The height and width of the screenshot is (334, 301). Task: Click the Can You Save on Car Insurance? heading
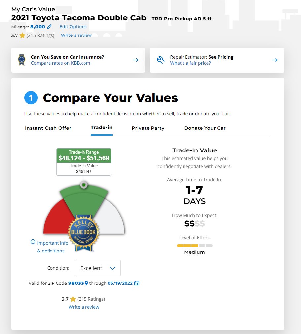click(67, 57)
